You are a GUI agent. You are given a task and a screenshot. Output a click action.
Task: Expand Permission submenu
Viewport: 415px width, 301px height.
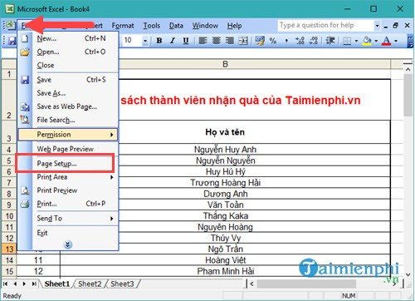68,135
